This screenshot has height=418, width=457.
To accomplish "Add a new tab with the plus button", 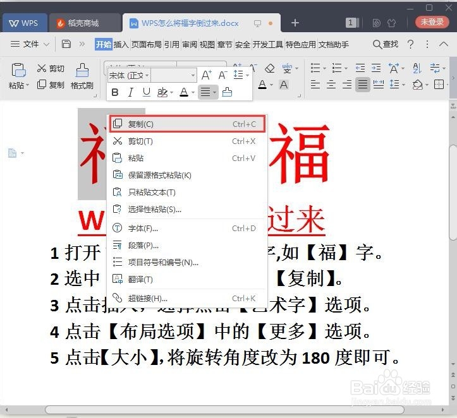I will (x=295, y=23).
